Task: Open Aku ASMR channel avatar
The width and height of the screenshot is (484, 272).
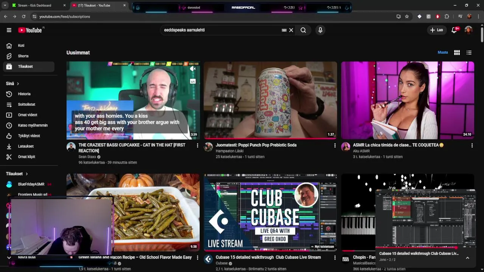Action: point(346,147)
